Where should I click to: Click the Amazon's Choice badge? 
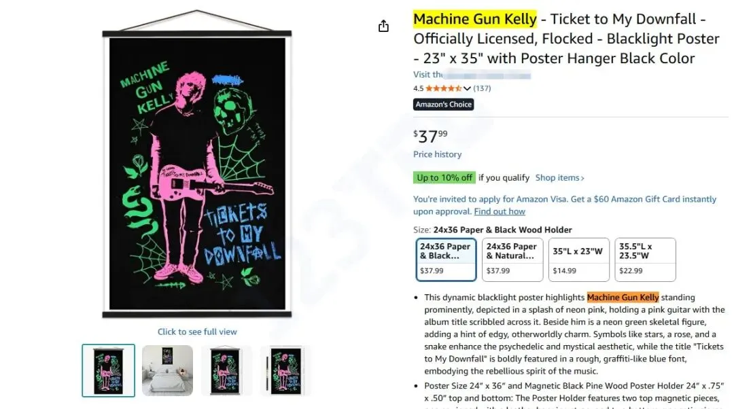tap(443, 105)
